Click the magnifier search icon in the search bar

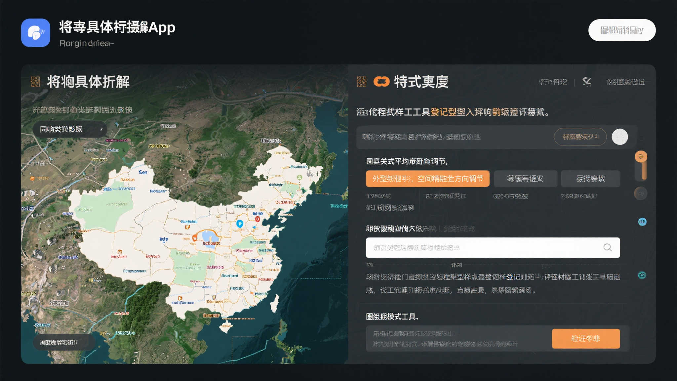click(608, 247)
